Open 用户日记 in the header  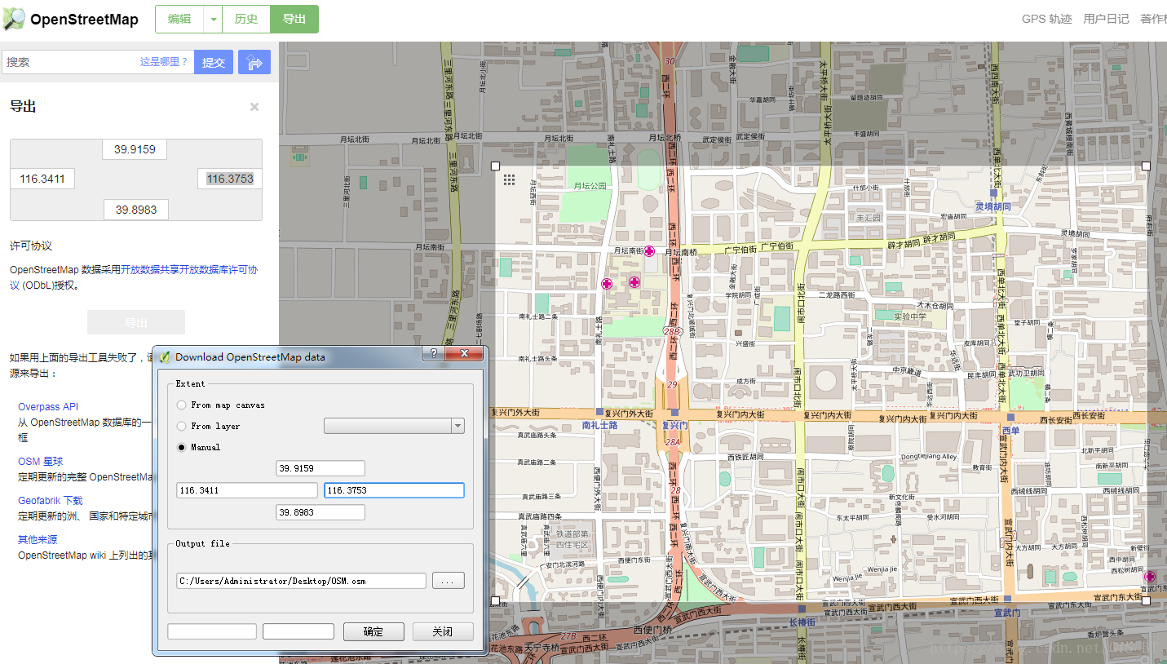tap(1106, 19)
